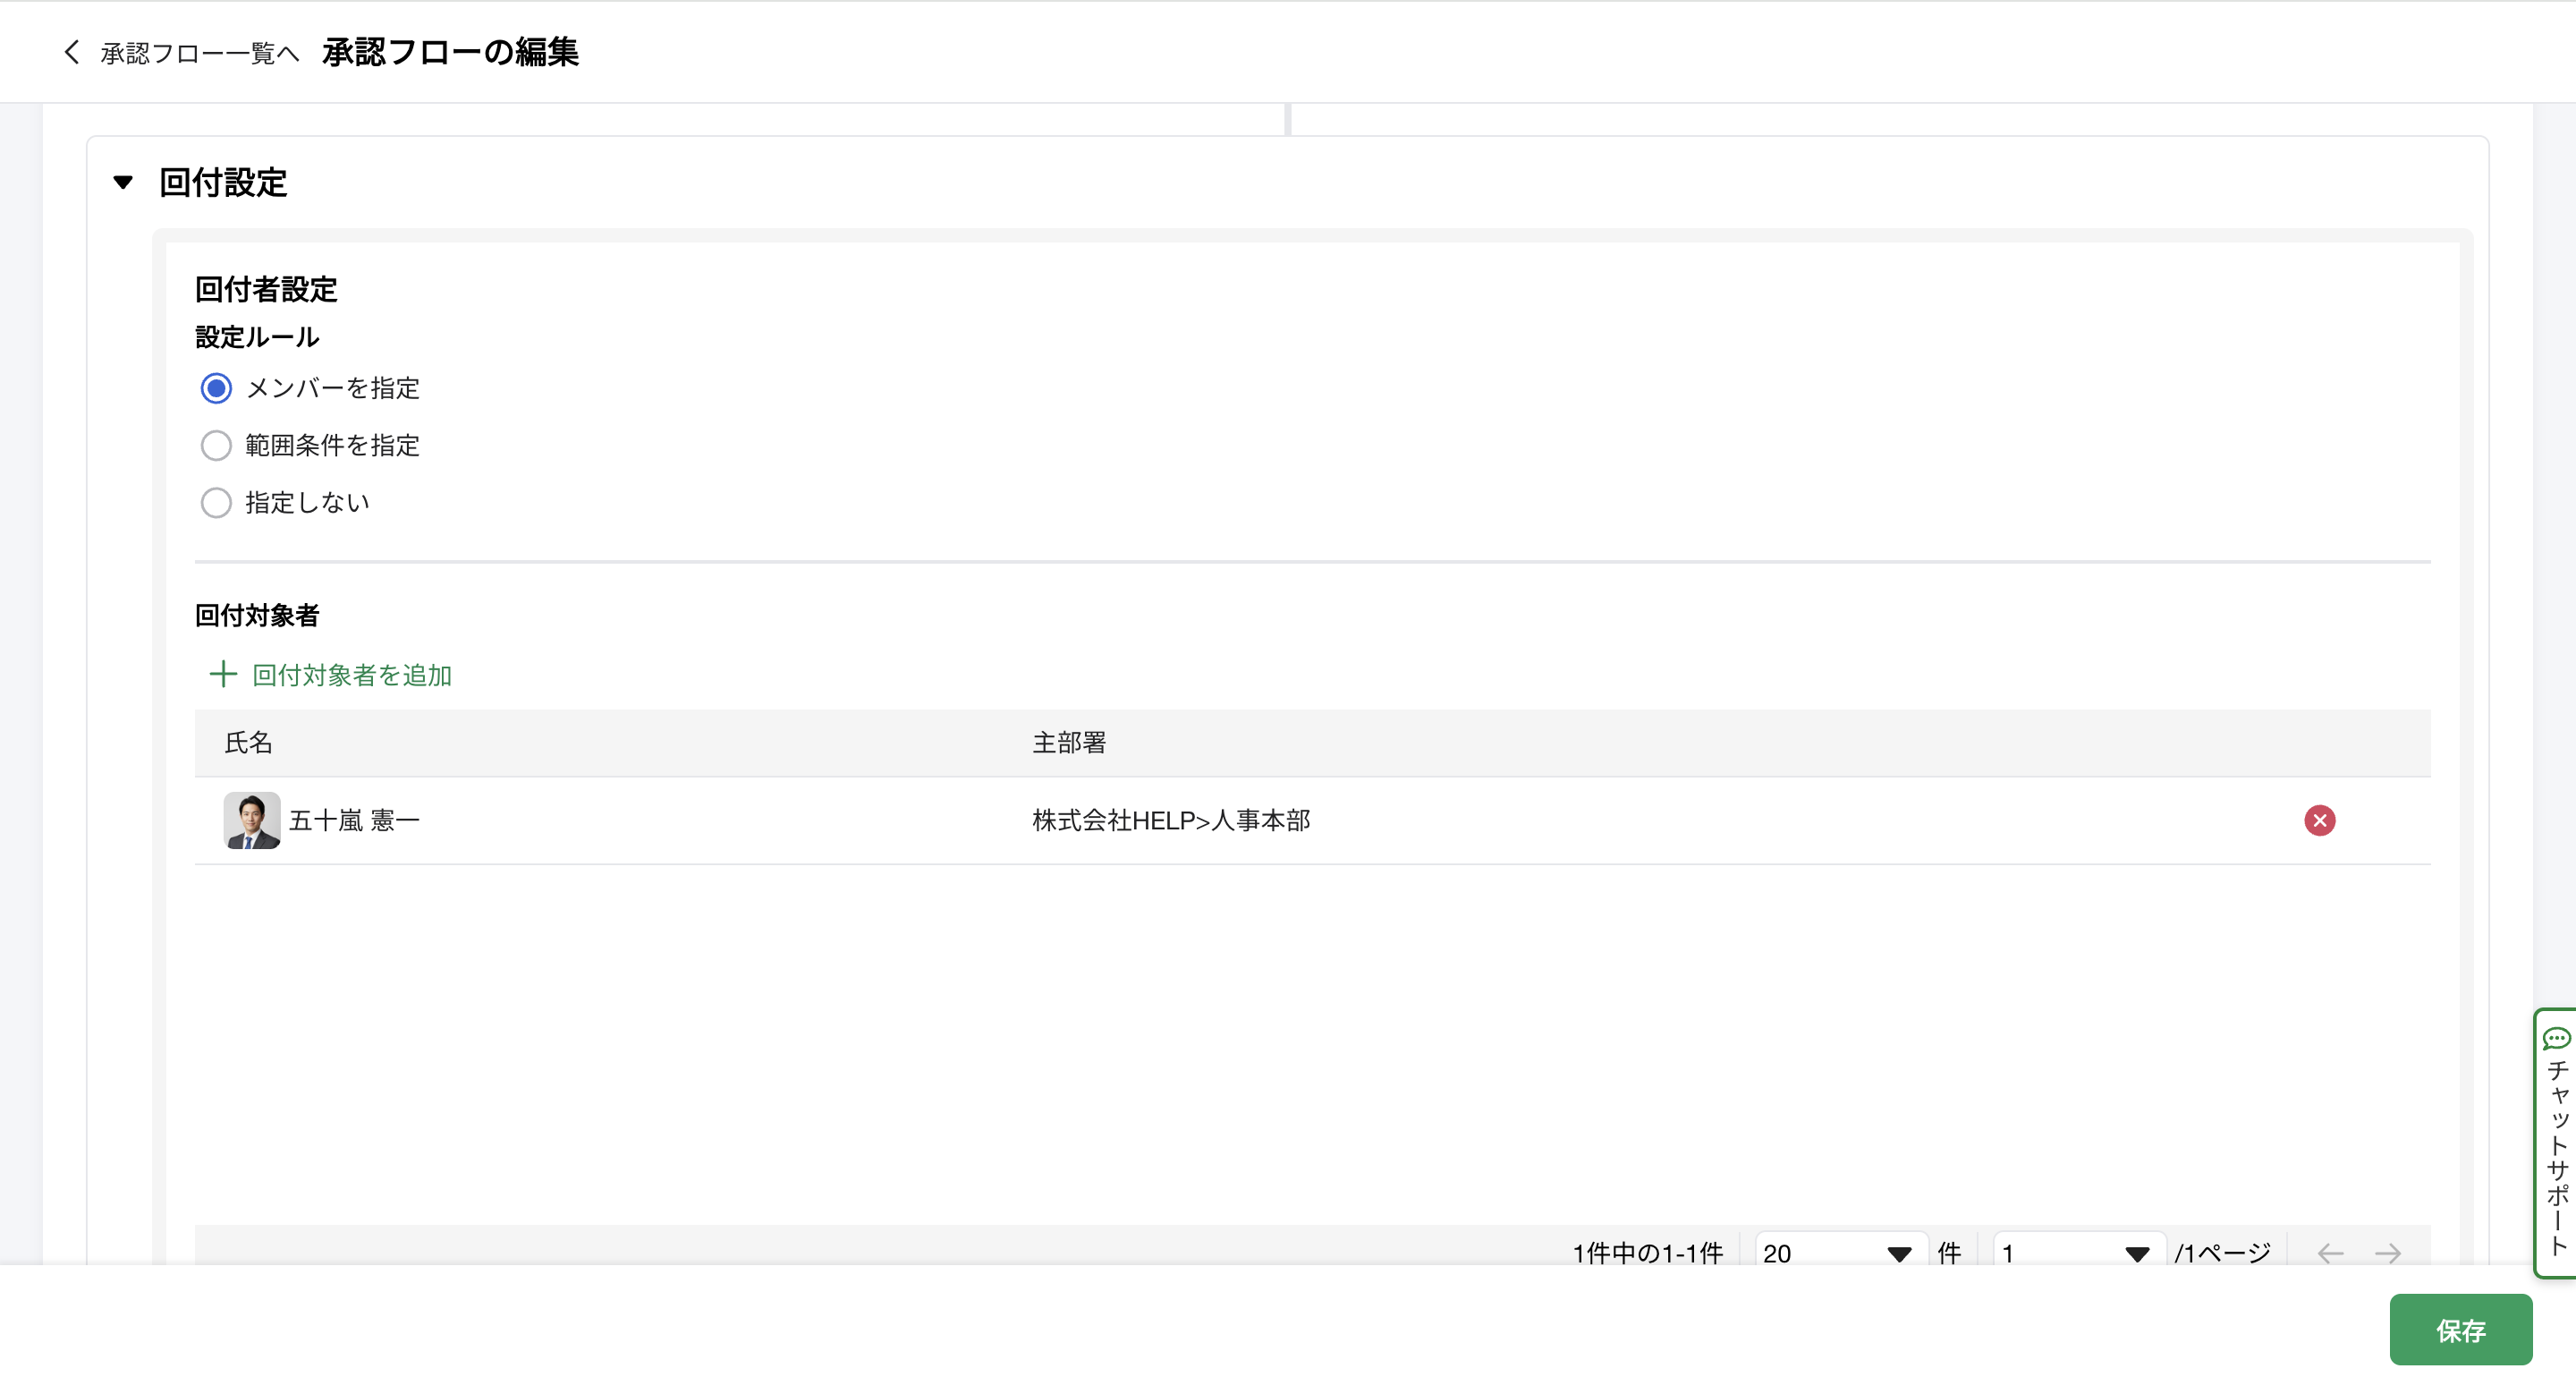Image resolution: width=2576 pixels, height=1394 pixels.
Task: Go to next page arrow
Action: 2388,1253
